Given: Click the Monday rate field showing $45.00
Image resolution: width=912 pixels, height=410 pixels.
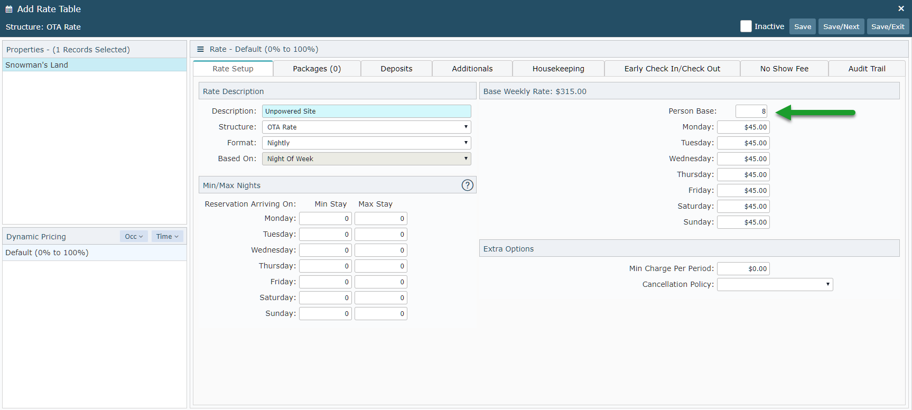Looking at the screenshot, I should [x=743, y=127].
